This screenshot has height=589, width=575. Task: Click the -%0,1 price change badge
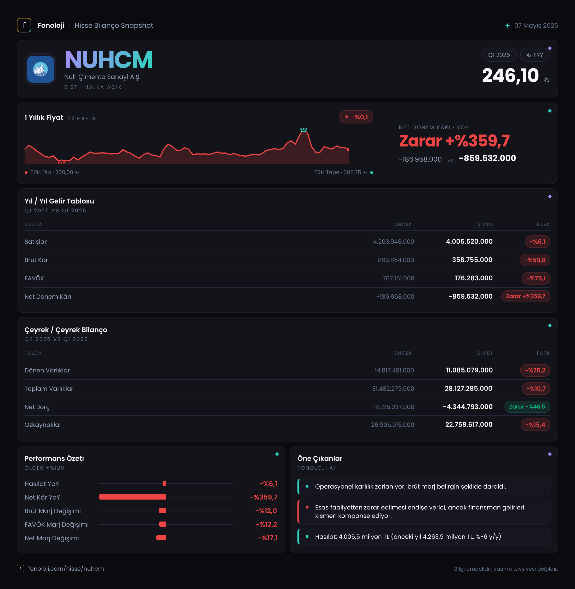(356, 117)
